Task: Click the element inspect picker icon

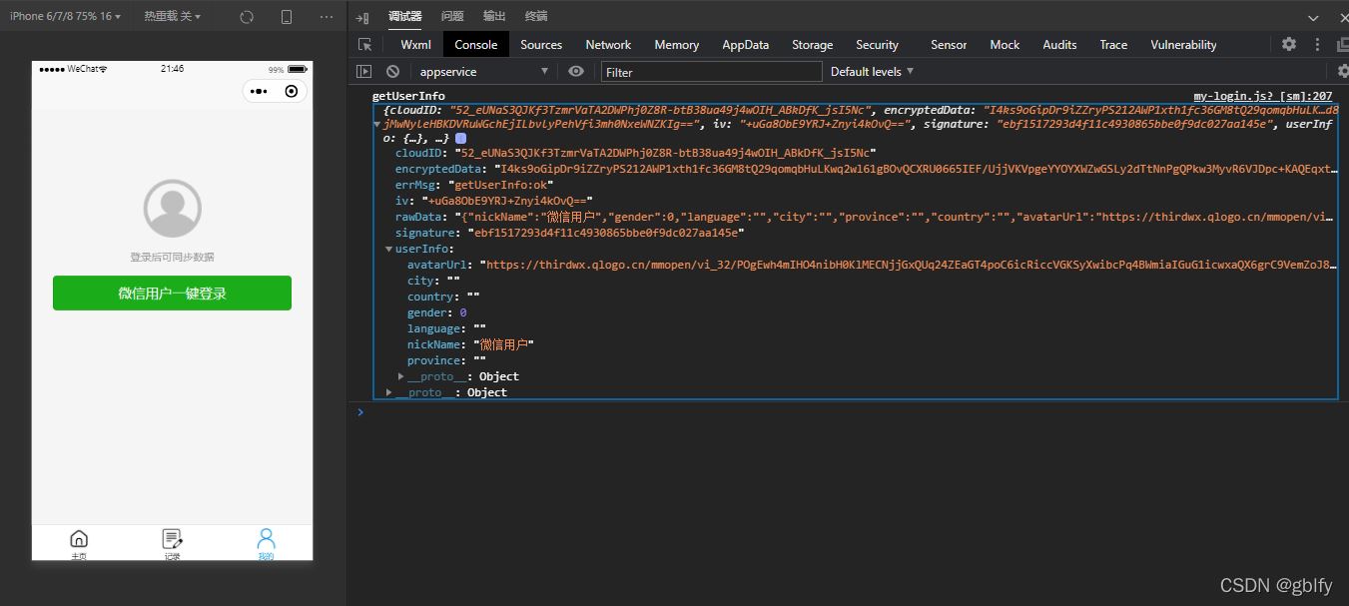Action: coord(365,45)
